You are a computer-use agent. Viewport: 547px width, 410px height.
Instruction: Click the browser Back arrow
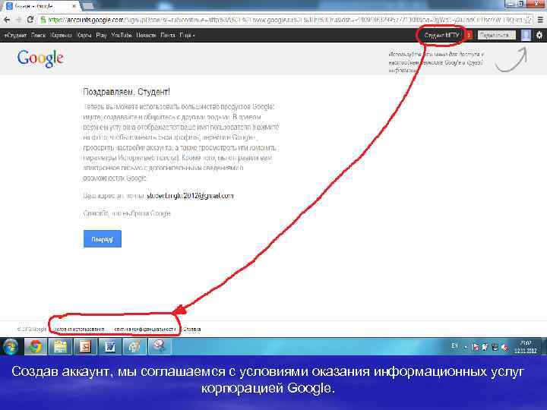[7, 20]
